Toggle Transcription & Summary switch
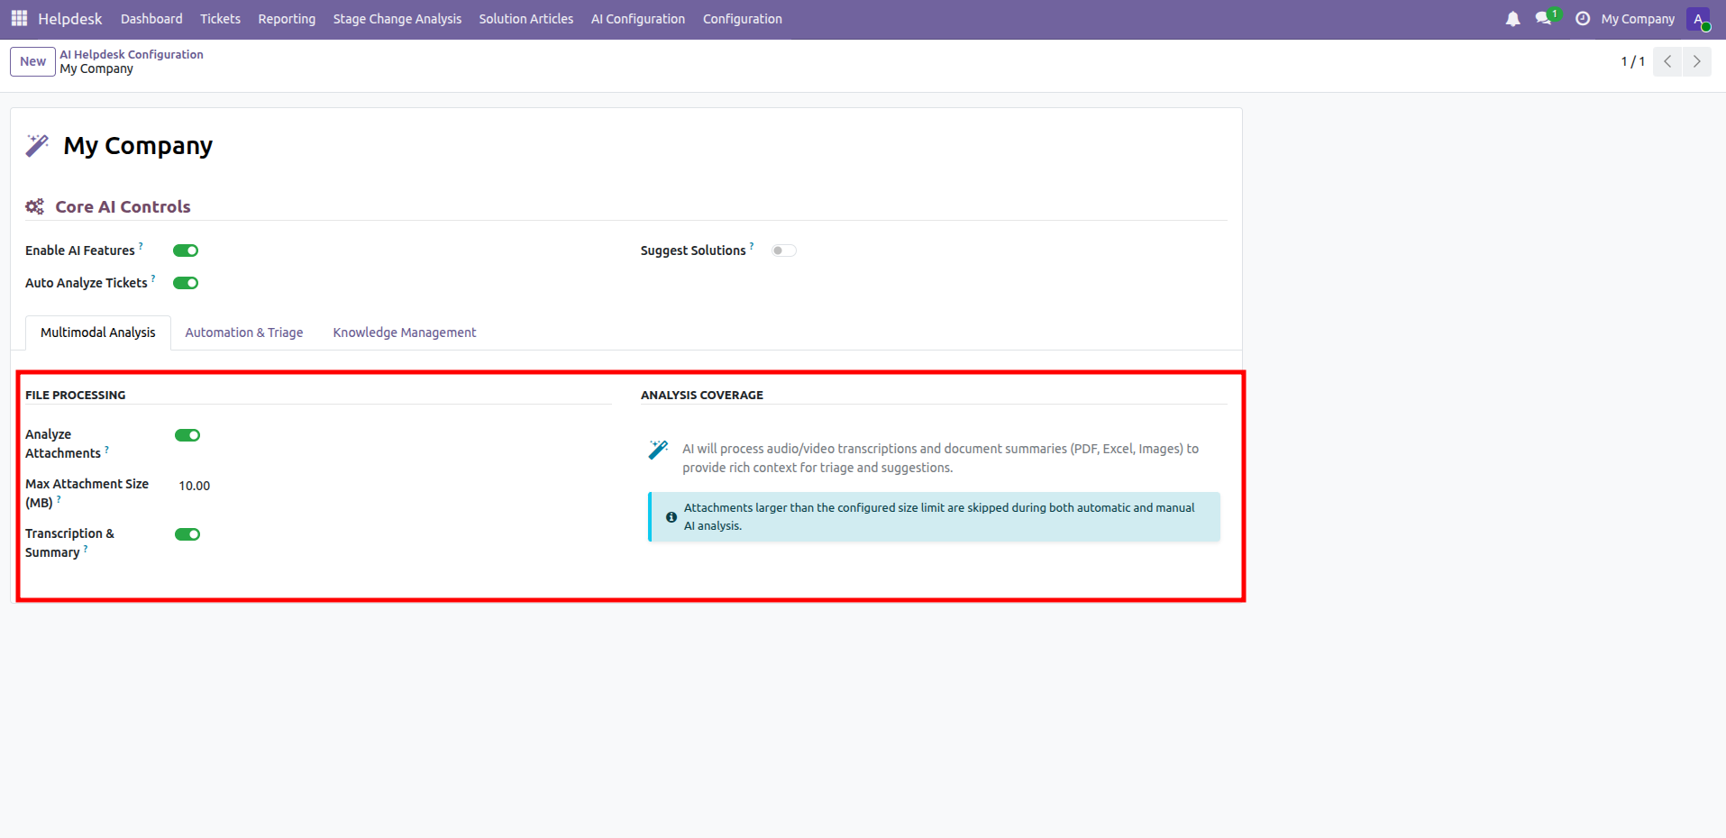The image size is (1726, 838). [x=187, y=534]
